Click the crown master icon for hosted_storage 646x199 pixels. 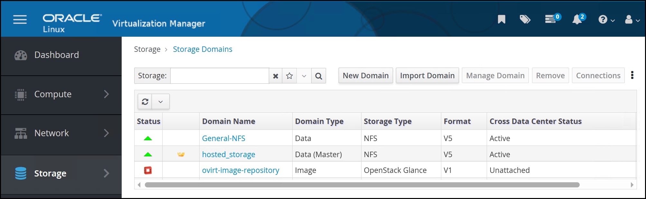click(181, 154)
